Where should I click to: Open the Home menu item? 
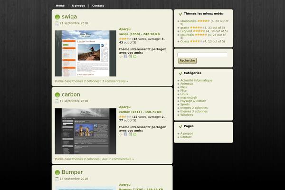60,6
